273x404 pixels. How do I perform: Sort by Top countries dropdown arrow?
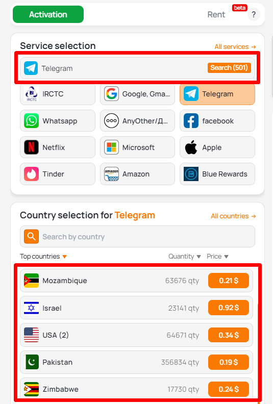click(x=64, y=257)
